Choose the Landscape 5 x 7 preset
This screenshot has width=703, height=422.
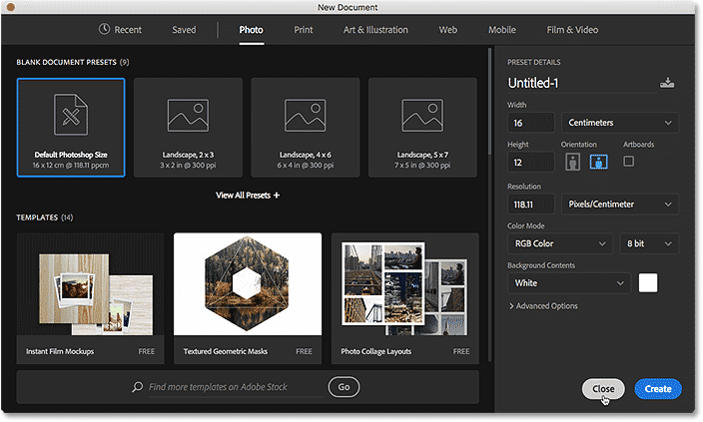(422, 128)
